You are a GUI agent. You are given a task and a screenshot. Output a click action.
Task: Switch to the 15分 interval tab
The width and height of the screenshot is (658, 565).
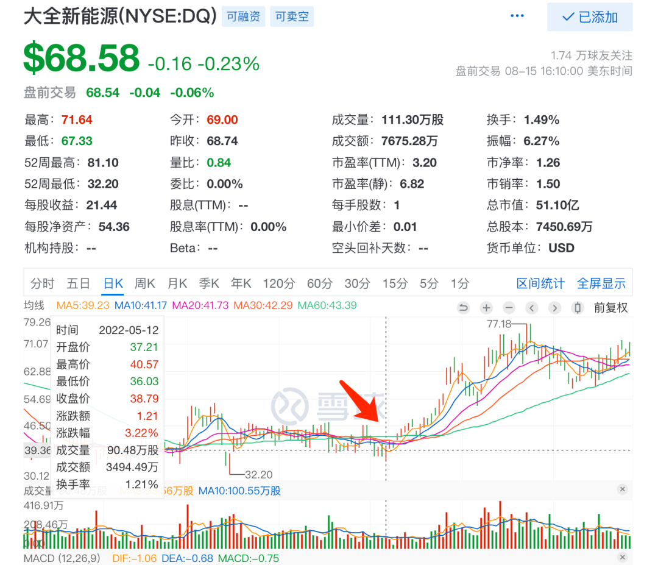[x=395, y=283]
